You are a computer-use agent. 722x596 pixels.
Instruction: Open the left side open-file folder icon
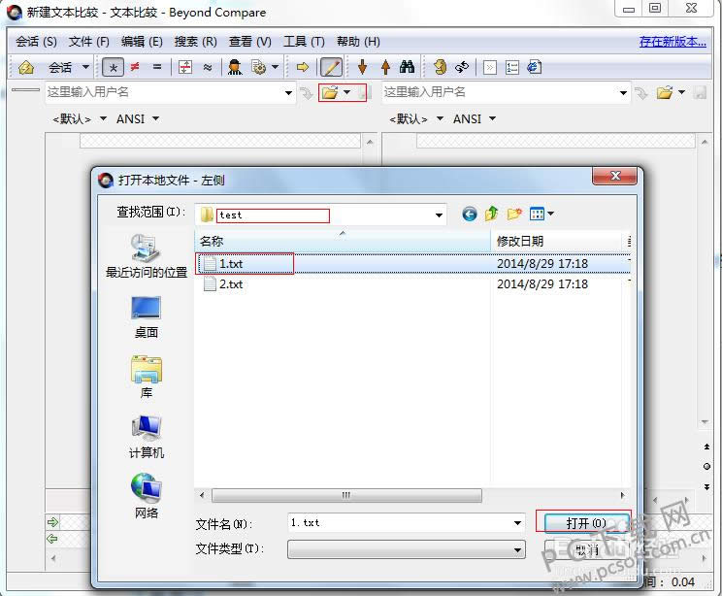point(330,92)
